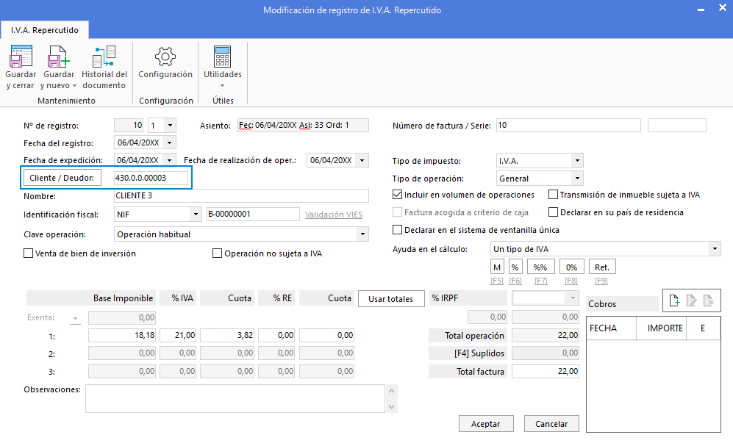Open the Fecha de expedición date dropdown

click(170, 160)
